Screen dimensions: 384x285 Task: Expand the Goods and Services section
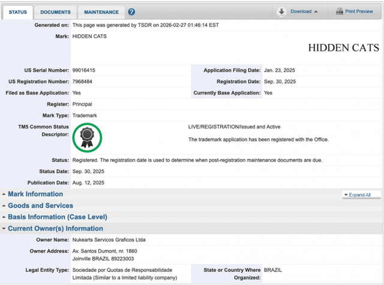coord(40,206)
